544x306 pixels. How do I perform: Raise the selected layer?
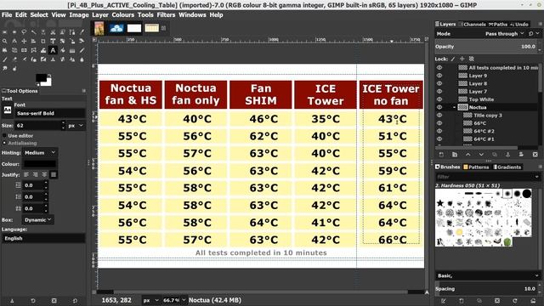pos(468,155)
